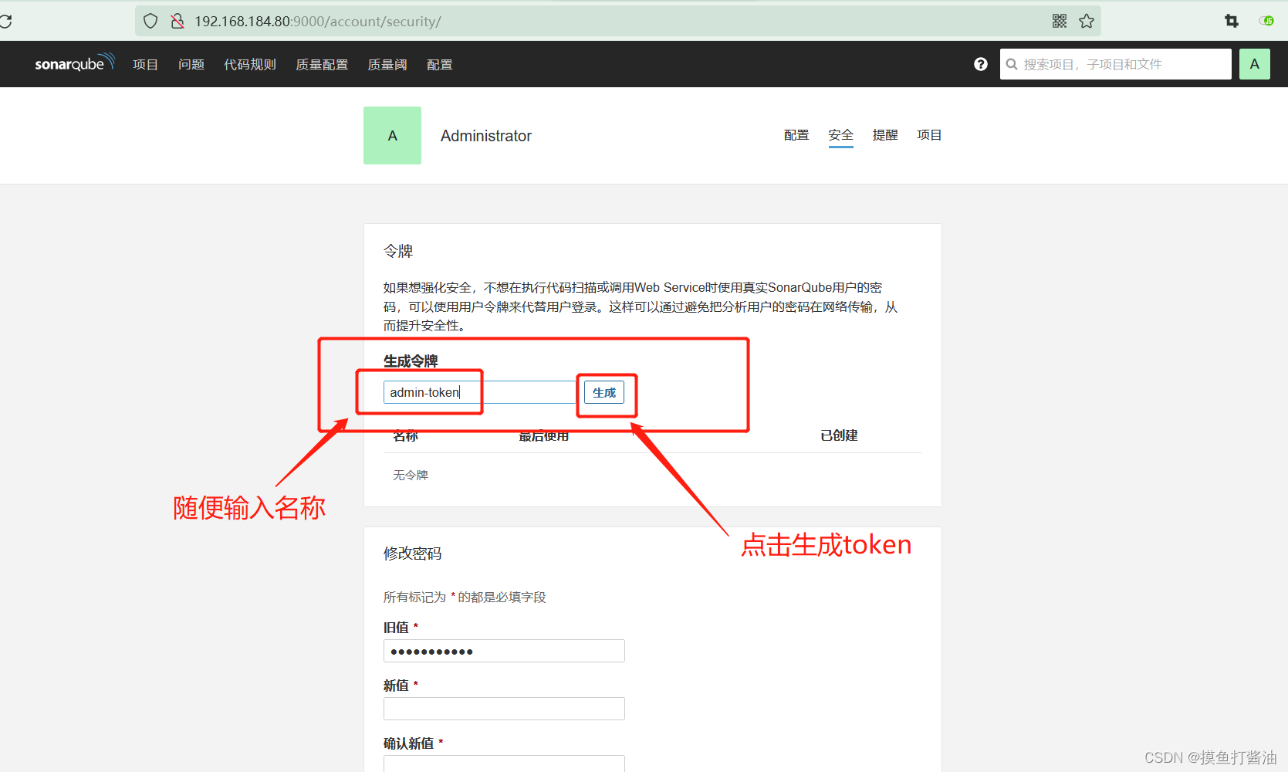The image size is (1288, 772).
Task: Click the 修改密码 section heading
Action: pos(413,554)
